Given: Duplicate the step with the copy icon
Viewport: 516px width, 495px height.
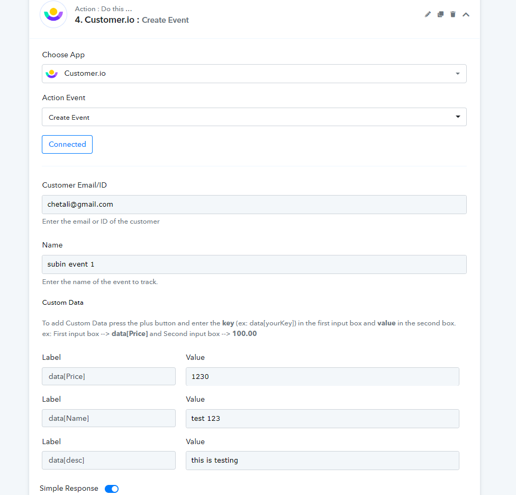Looking at the screenshot, I should tap(440, 14).
